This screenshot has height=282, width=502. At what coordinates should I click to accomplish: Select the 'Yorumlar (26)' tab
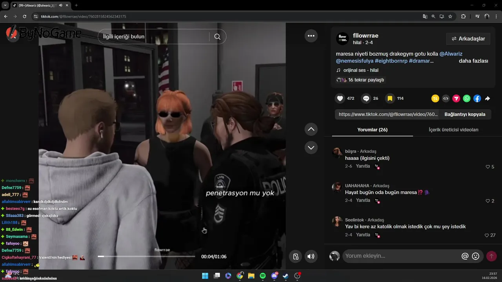pyautogui.click(x=372, y=130)
